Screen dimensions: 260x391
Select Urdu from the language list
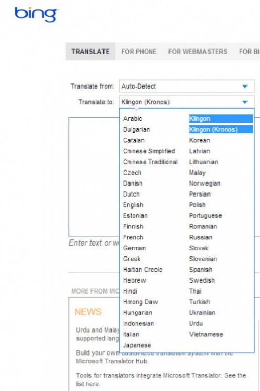[x=196, y=323]
